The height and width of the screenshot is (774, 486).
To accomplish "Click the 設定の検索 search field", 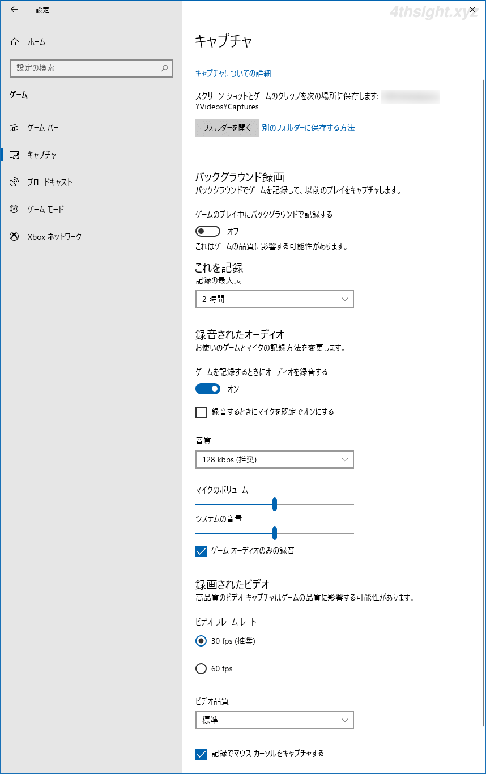I will click(91, 68).
